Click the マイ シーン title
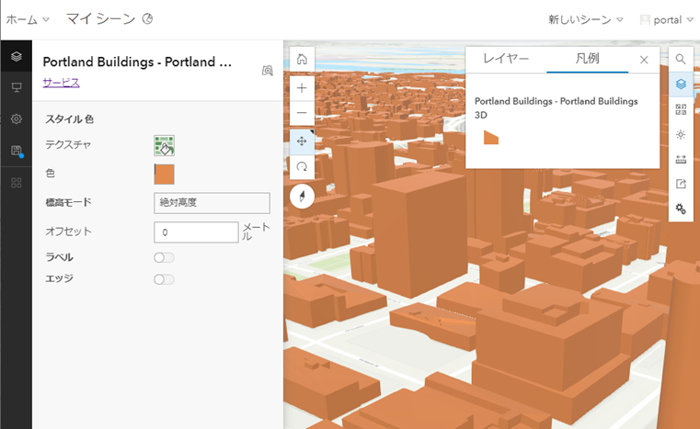700x429 pixels. pos(100,18)
